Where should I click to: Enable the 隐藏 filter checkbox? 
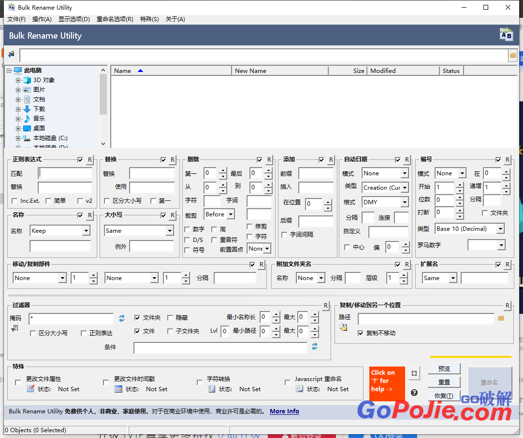(170, 318)
